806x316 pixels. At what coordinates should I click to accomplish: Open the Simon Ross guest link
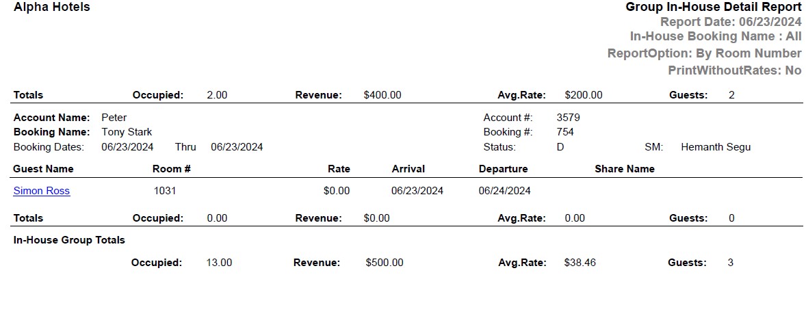pyautogui.click(x=42, y=191)
